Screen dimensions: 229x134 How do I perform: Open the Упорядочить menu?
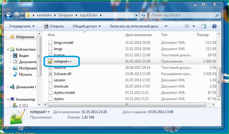[x=22, y=26]
